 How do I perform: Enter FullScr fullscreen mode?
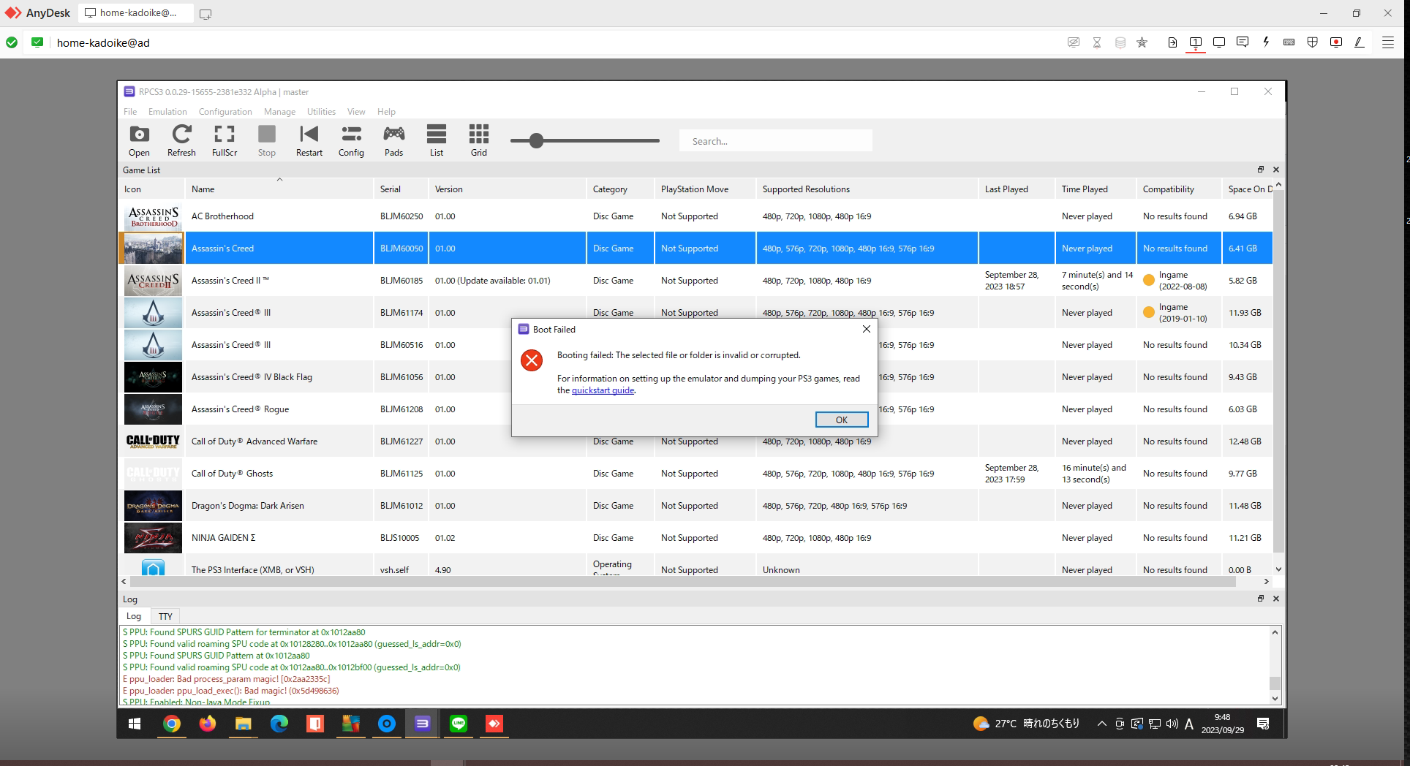click(224, 140)
